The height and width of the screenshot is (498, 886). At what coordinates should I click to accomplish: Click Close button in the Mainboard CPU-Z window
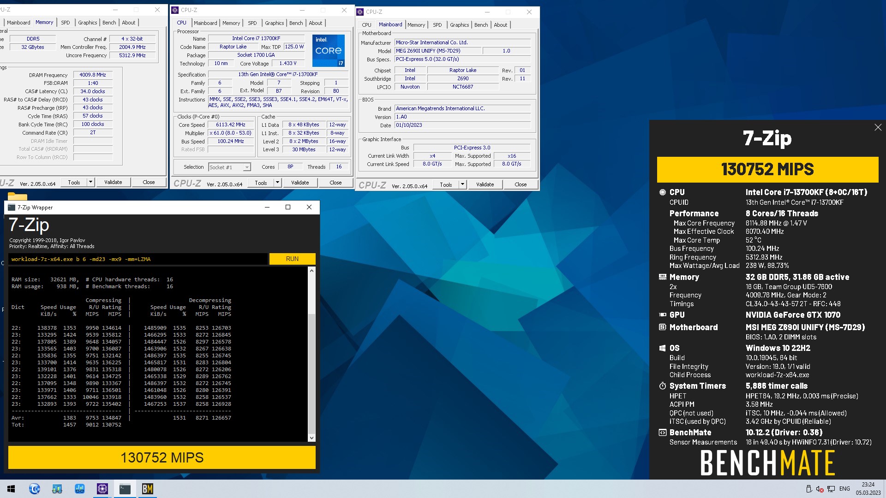point(521,184)
